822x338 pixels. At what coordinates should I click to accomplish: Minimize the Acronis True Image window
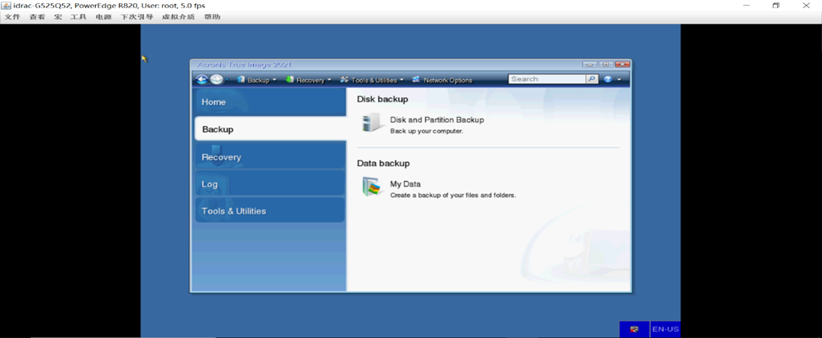point(589,65)
